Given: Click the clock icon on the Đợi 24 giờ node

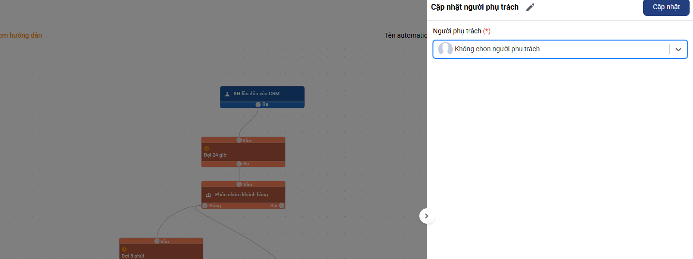Looking at the screenshot, I should 206,148.
